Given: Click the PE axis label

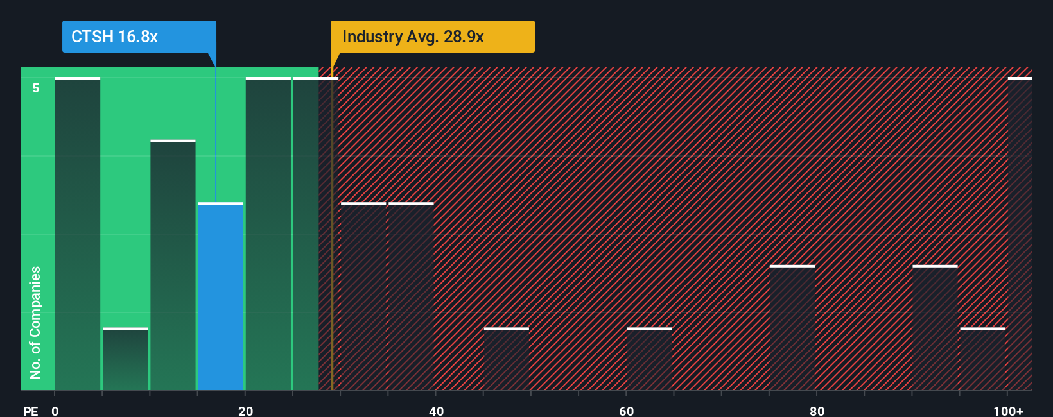Looking at the screenshot, I should (x=31, y=411).
